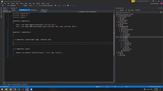This screenshot has width=163, height=91.
Task: Open the Debug menu
Action: [x=21, y=3]
